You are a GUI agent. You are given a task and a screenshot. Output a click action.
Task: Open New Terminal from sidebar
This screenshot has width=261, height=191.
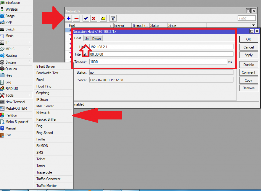tap(15, 102)
